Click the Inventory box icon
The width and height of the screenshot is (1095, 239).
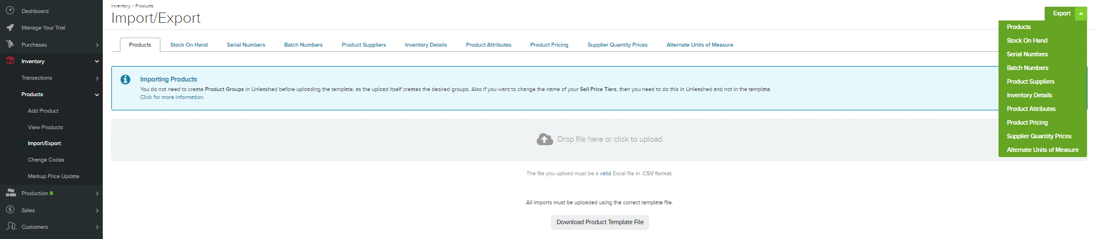(10, 60)
